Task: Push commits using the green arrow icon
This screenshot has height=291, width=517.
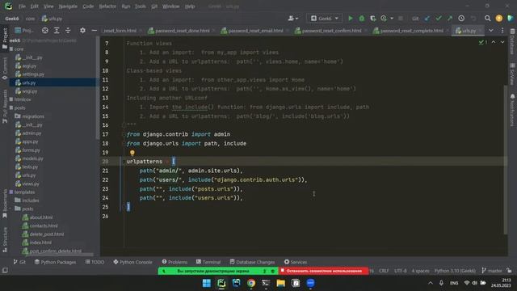Action: click(450, 19)
